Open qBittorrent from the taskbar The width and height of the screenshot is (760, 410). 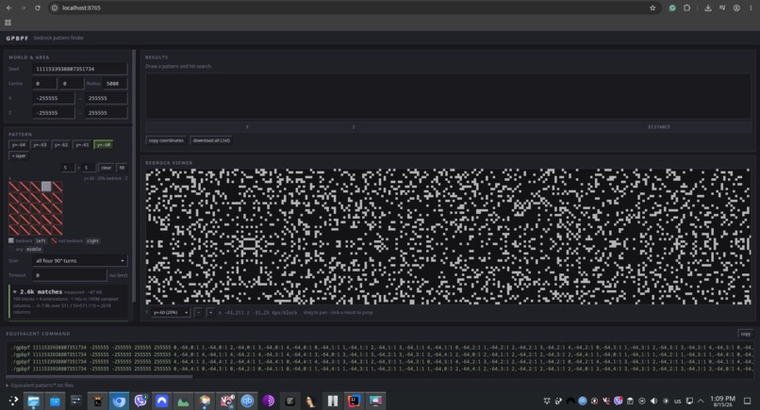(x=247, y=401)
